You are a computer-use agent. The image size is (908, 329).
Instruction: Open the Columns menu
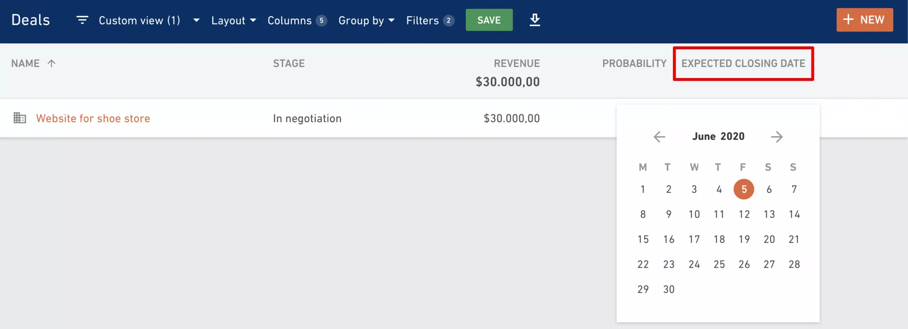(x=290, y=20)
